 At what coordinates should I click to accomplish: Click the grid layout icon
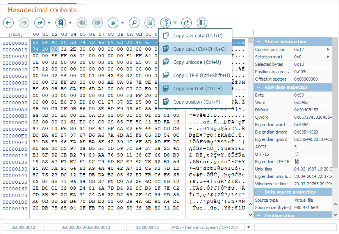(x=150, y=23)
